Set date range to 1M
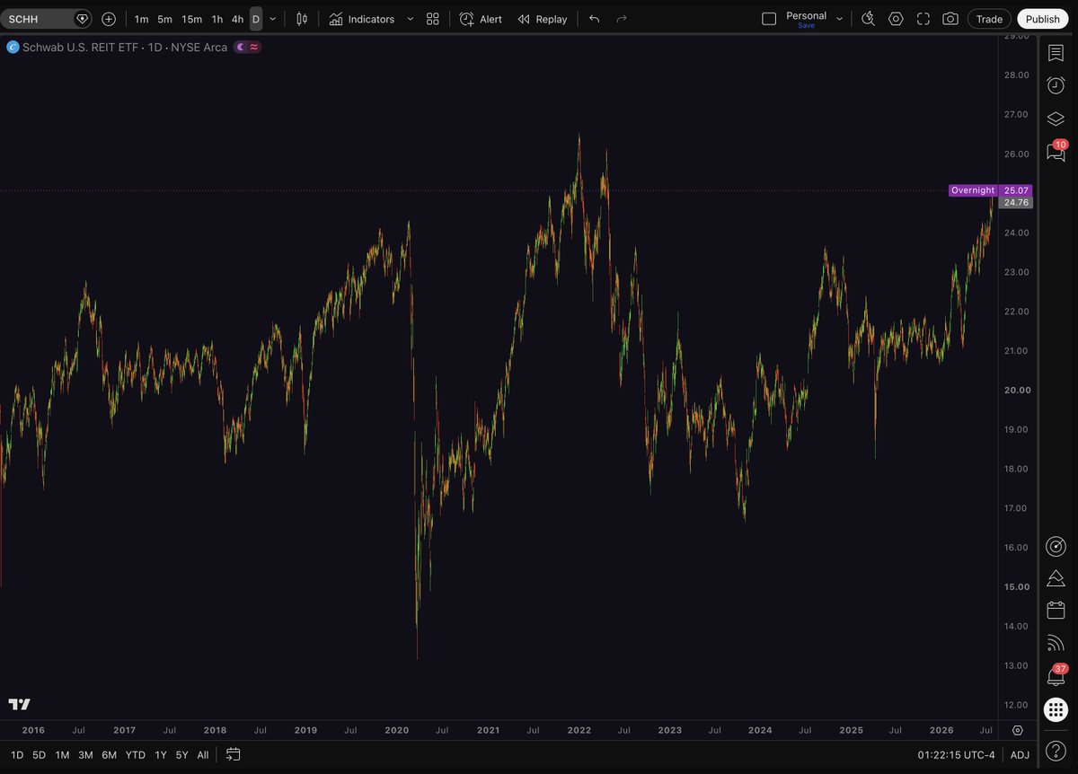Screen dimensions: 1078x774 (62, 755)
